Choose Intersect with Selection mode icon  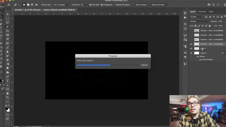(37, 5)
